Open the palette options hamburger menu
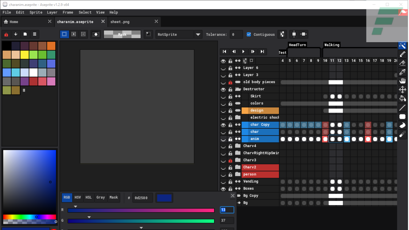 click(x=35, y=34)
